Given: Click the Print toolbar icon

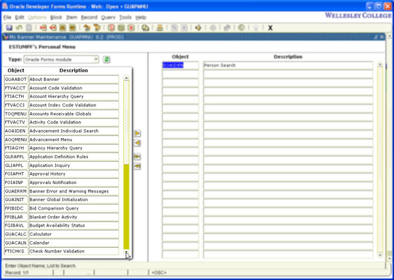Looking at the screenshot, I should point(160,28).
